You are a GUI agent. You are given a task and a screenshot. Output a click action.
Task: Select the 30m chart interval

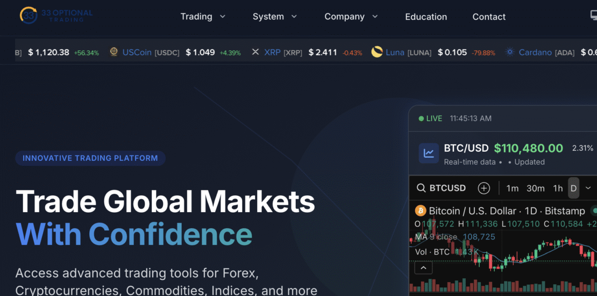[535, 188]
